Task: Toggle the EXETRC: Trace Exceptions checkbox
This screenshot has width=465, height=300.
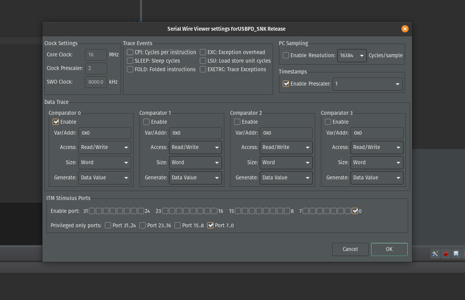Action: click(x=203, y=69)
